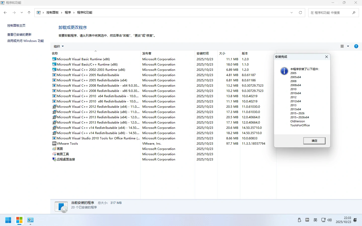Click the volume icon in system tray
The width and height of the screenshot is (362, 226).
pyautogui.click(x=330, y=220)
